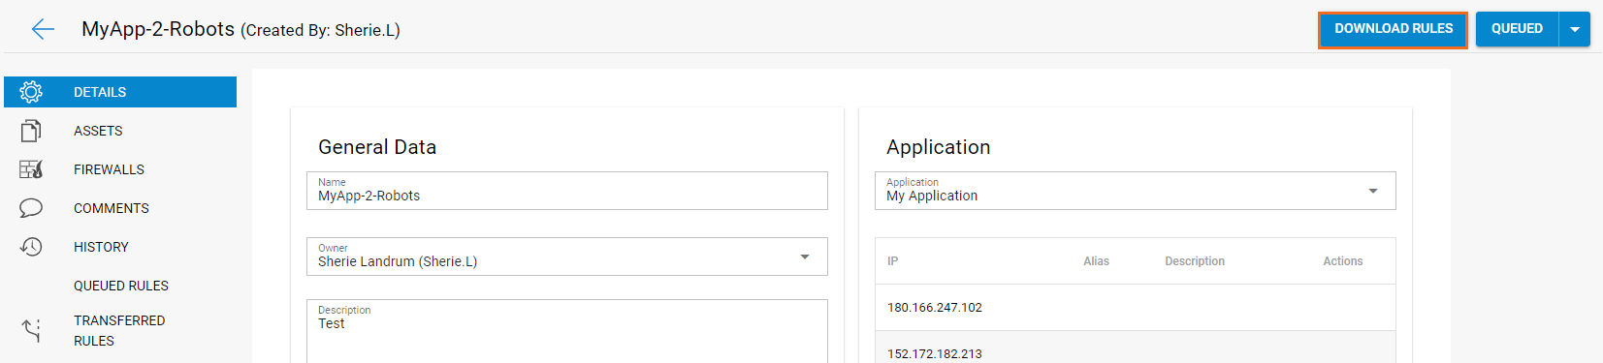Click the Queued status button

[x=1517, y=29]
